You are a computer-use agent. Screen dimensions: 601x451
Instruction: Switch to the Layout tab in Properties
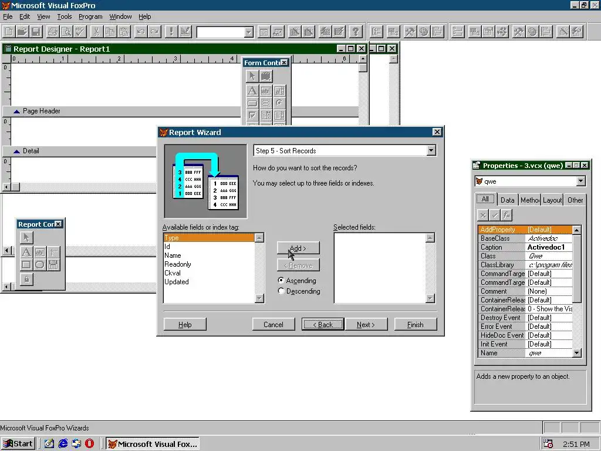click(552, 200)
